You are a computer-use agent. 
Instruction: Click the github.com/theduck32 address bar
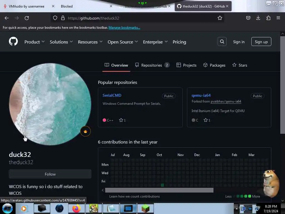138,18
